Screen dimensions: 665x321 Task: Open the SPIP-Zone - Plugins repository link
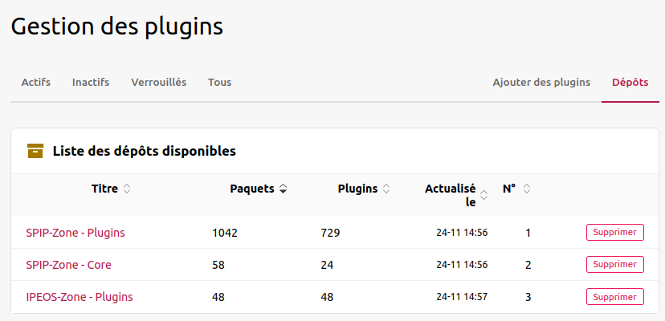tap(75, 233)
